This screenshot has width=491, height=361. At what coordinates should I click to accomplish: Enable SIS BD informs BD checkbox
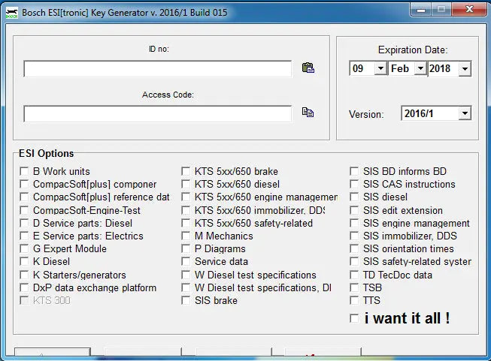pyautogui.click(x=354, y=171)
